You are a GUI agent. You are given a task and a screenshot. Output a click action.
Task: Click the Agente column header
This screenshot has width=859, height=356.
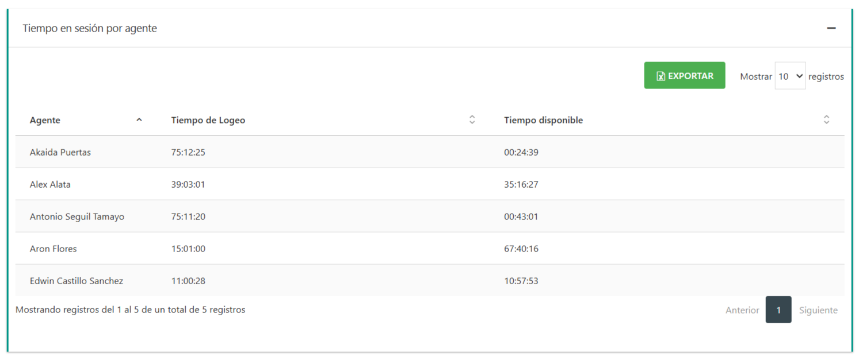click(x=45, y=120)
